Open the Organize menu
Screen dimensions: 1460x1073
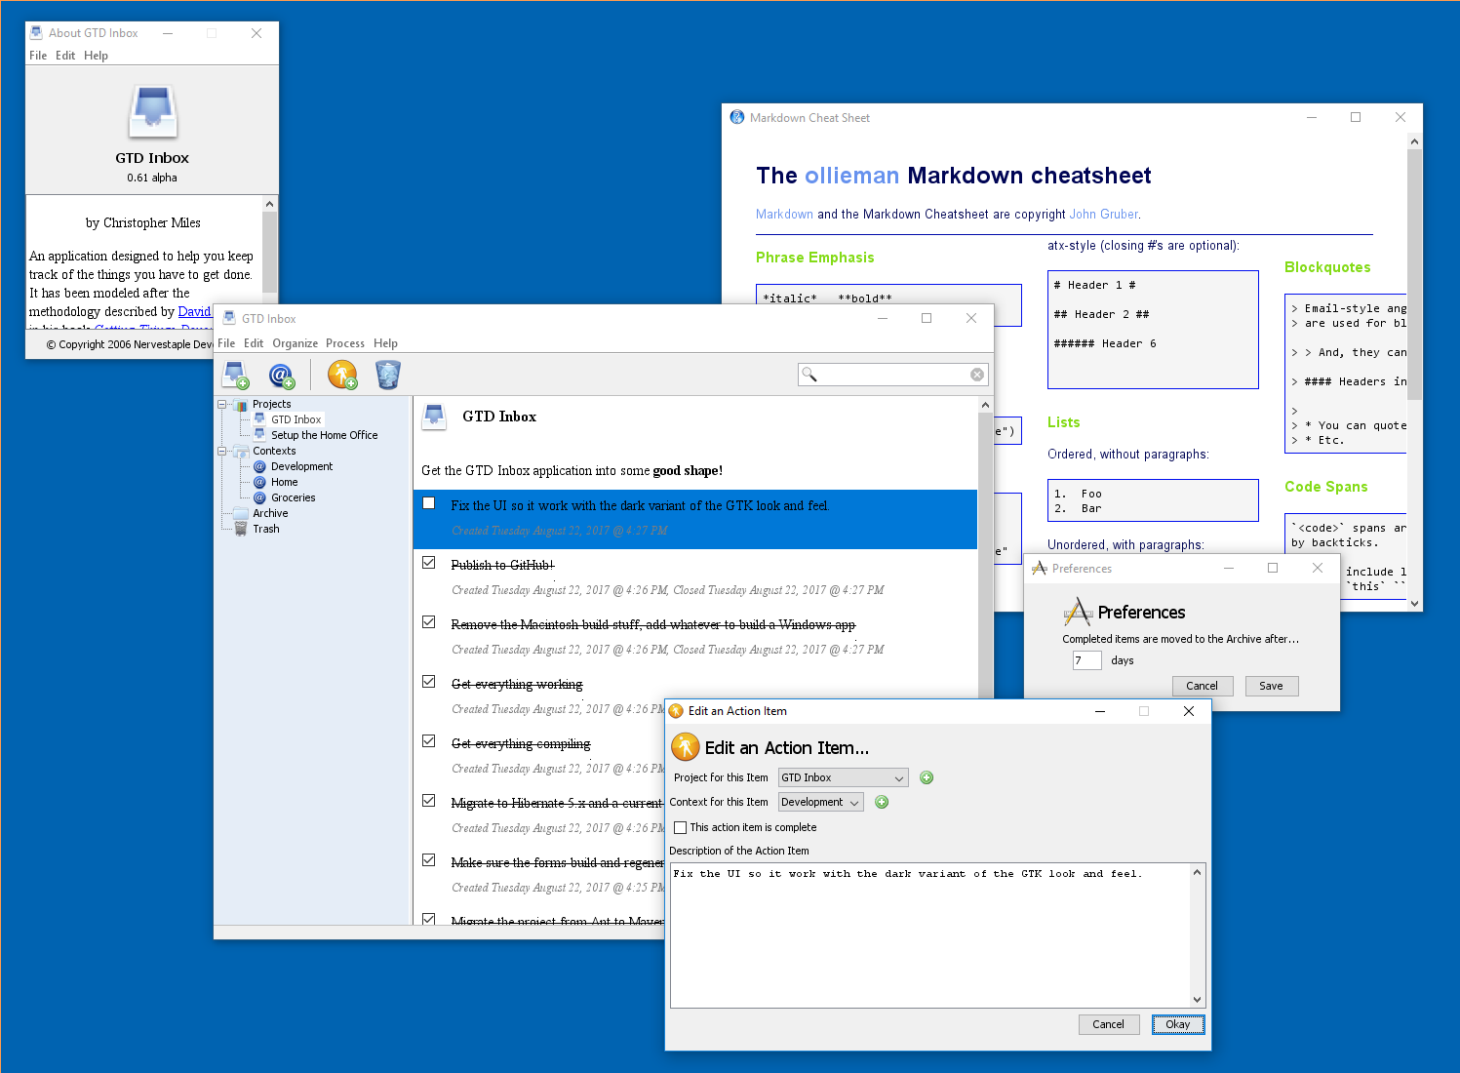pyautogui.click(x=296, y=343)
